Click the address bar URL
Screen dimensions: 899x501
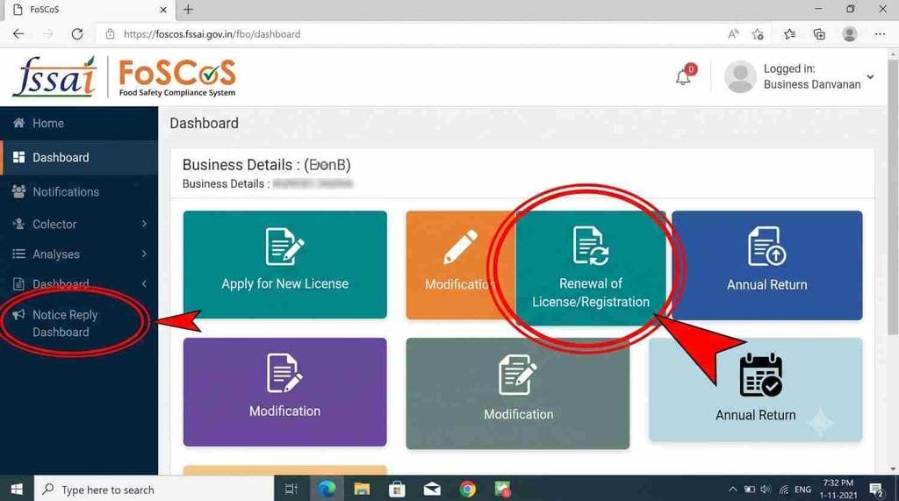(x=212, y=34)
